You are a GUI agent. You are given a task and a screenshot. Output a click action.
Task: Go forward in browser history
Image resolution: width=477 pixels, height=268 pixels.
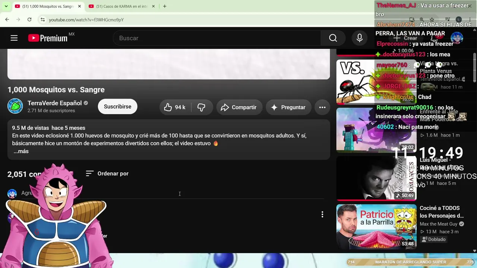tap(18, 19)
